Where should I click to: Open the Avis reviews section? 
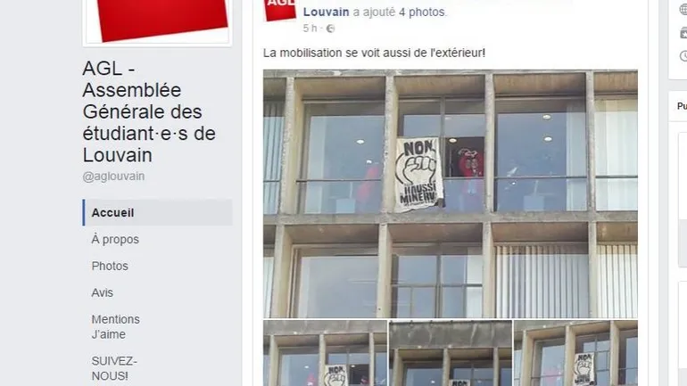tap(102, 292)
